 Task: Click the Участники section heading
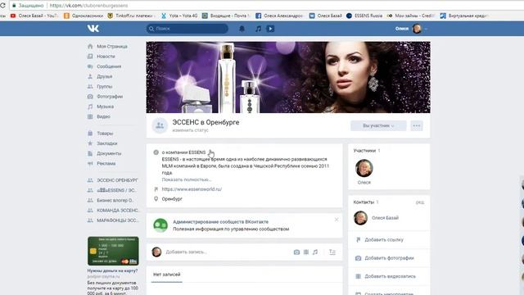click(x=364, y=151)
